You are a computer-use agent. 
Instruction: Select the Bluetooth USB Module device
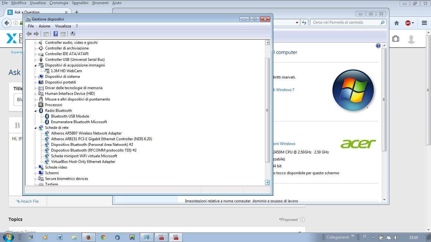70,116
